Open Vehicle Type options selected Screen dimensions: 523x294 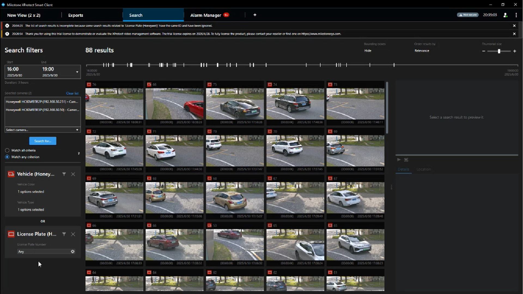click(x=31, y=210)
